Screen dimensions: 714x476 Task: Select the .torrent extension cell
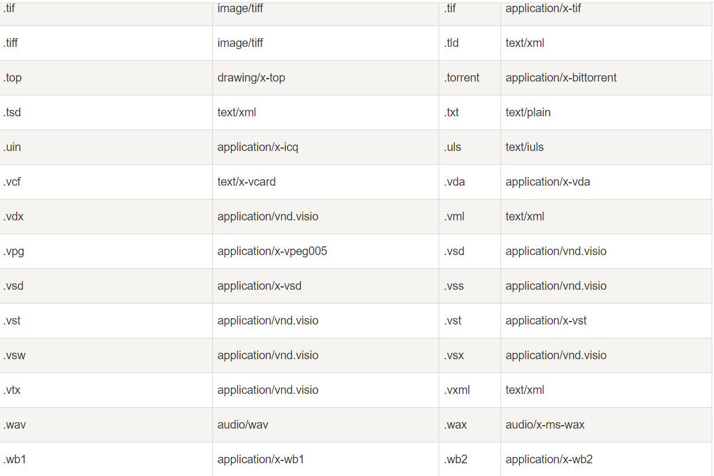(x=470, y=78)
